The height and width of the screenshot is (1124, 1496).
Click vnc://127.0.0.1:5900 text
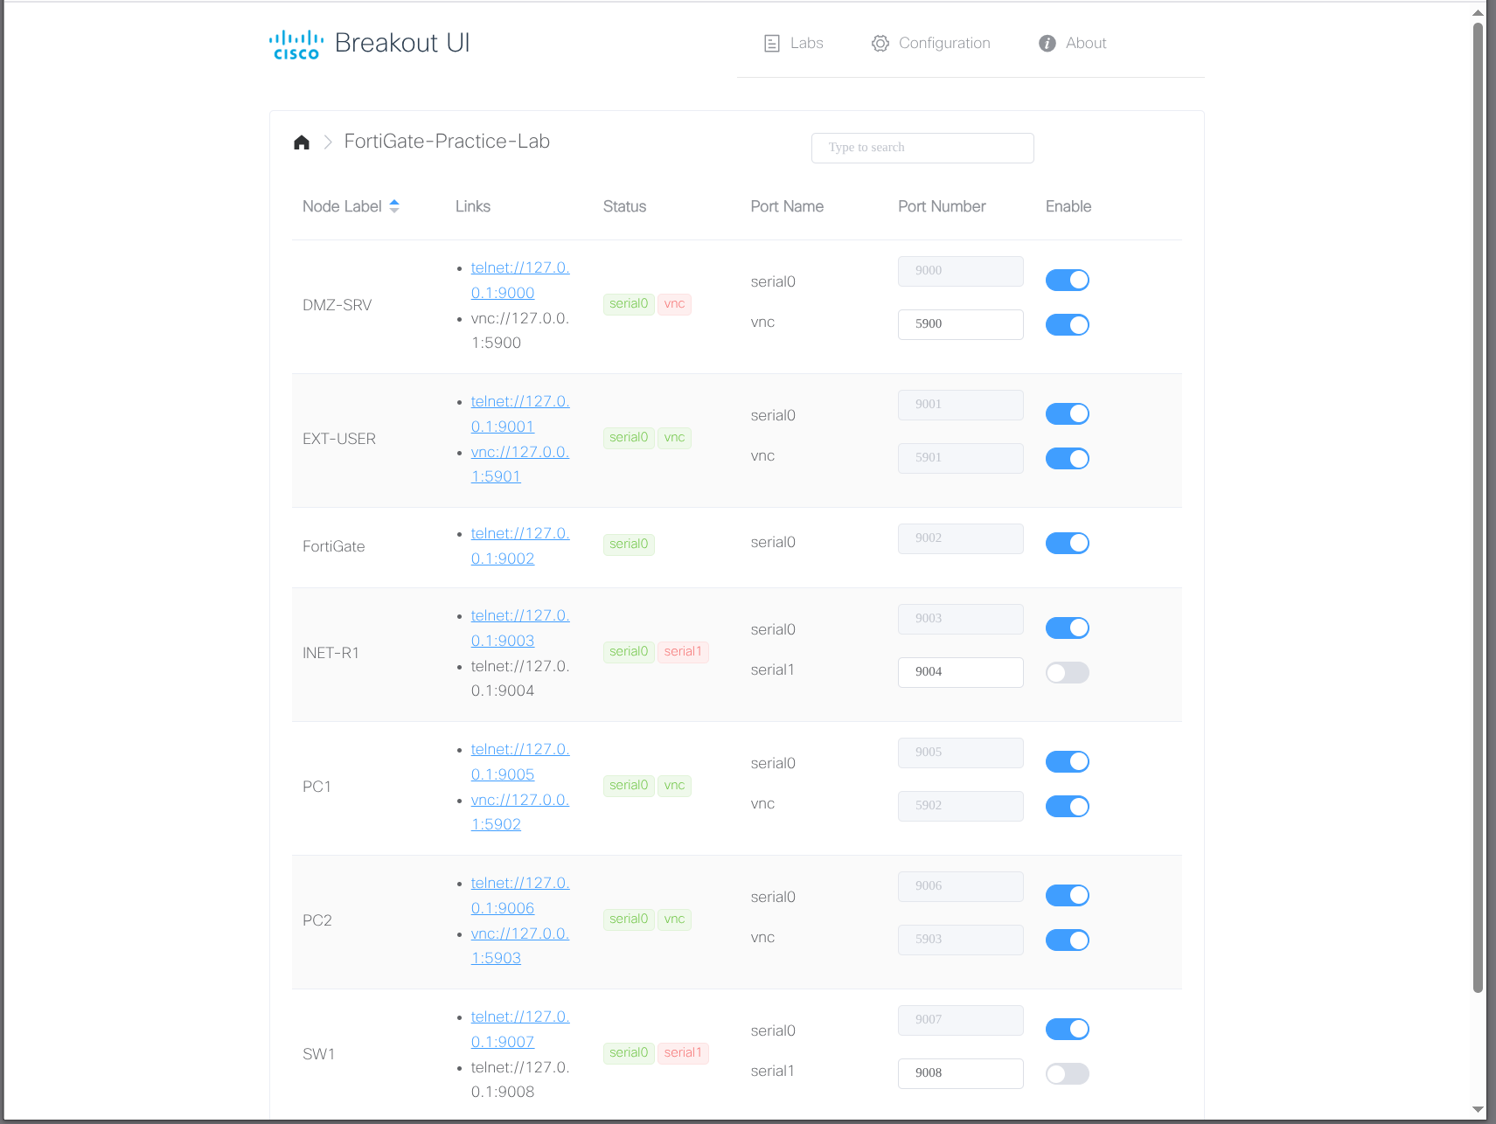520,330
